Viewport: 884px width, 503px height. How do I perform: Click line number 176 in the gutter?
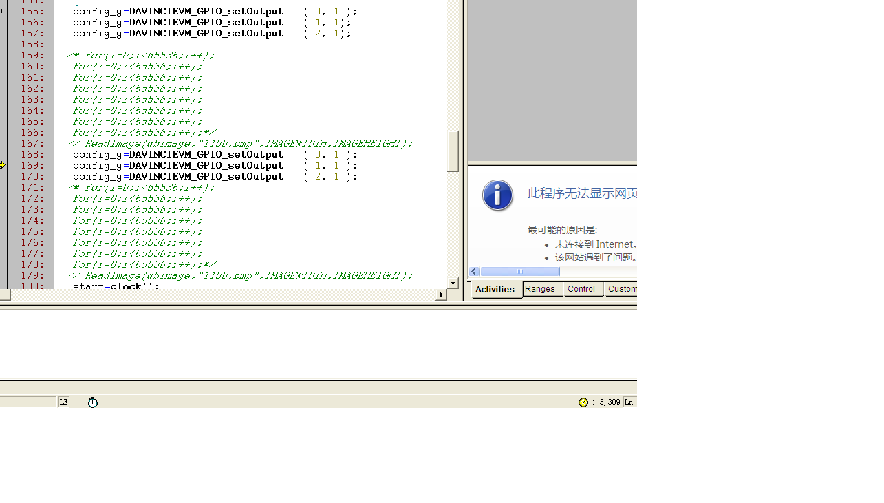[32, 243]
